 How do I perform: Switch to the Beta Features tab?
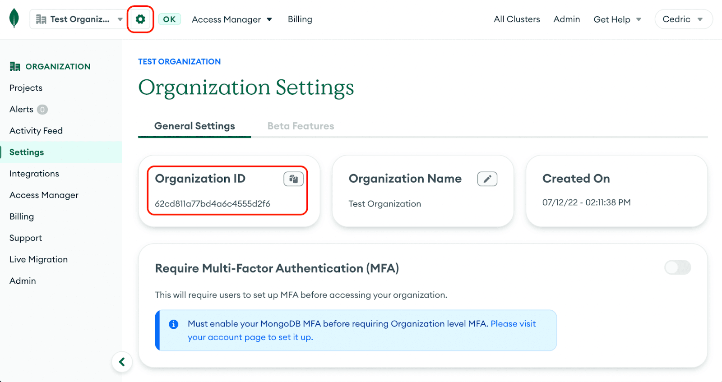(x=301, y=126)
